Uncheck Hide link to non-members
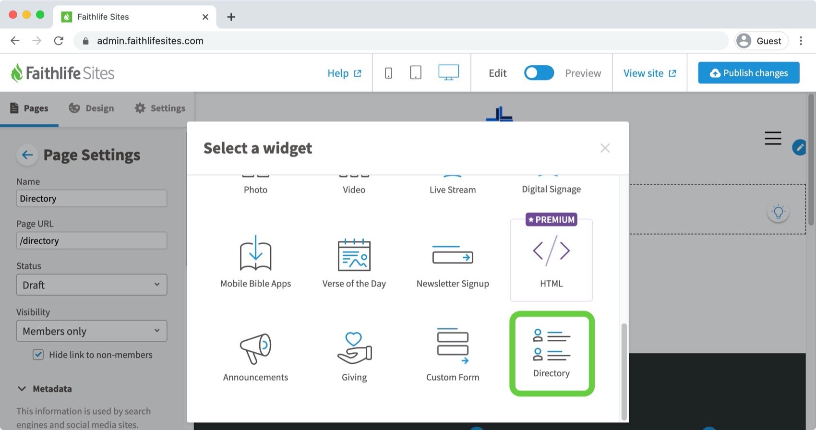Viewport: 816px width, 430px height. point(38,355)
